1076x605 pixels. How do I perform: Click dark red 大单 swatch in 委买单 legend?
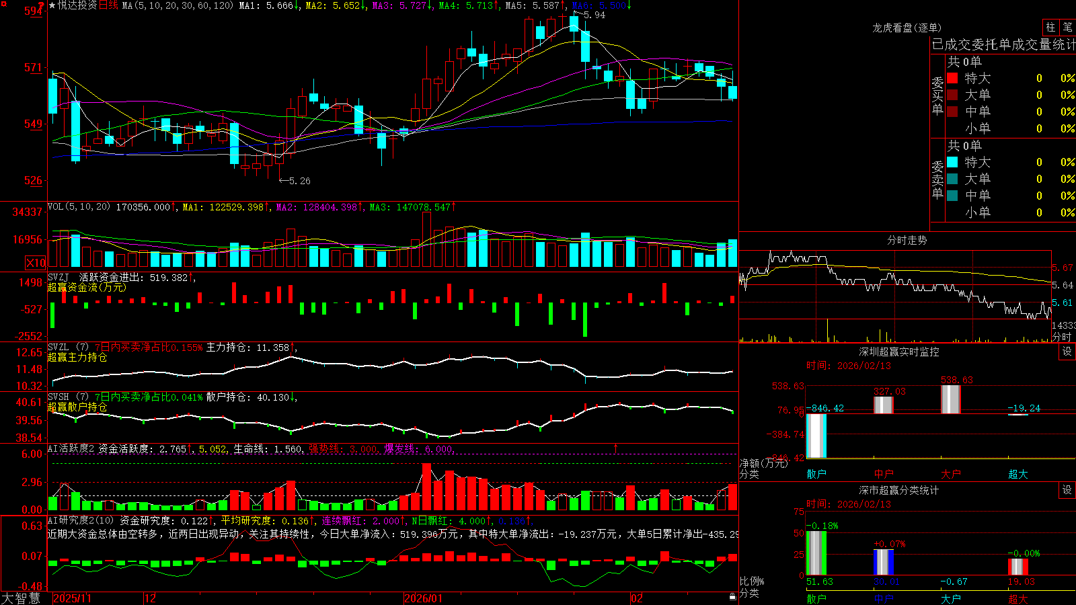pos(952,95)
